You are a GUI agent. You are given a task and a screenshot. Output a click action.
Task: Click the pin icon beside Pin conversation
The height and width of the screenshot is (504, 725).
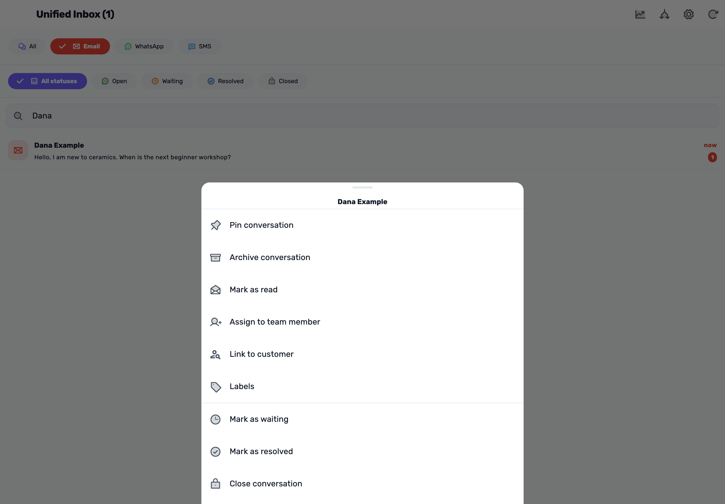[x=215, y=225]
